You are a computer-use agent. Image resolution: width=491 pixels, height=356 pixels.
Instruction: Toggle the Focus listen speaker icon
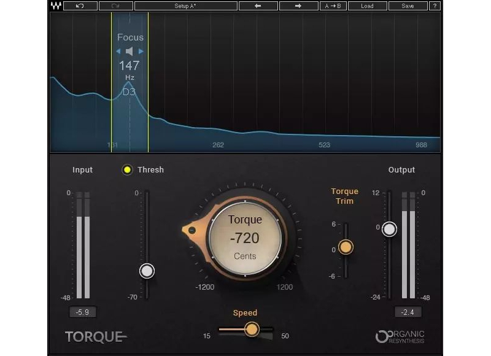click(130, 52)
